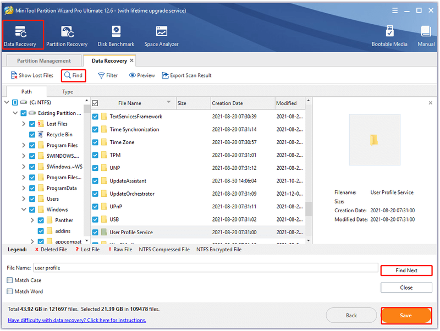
Task: Uncheck the Recycle Bin tree checkbox
Action: tap(32, 134)
